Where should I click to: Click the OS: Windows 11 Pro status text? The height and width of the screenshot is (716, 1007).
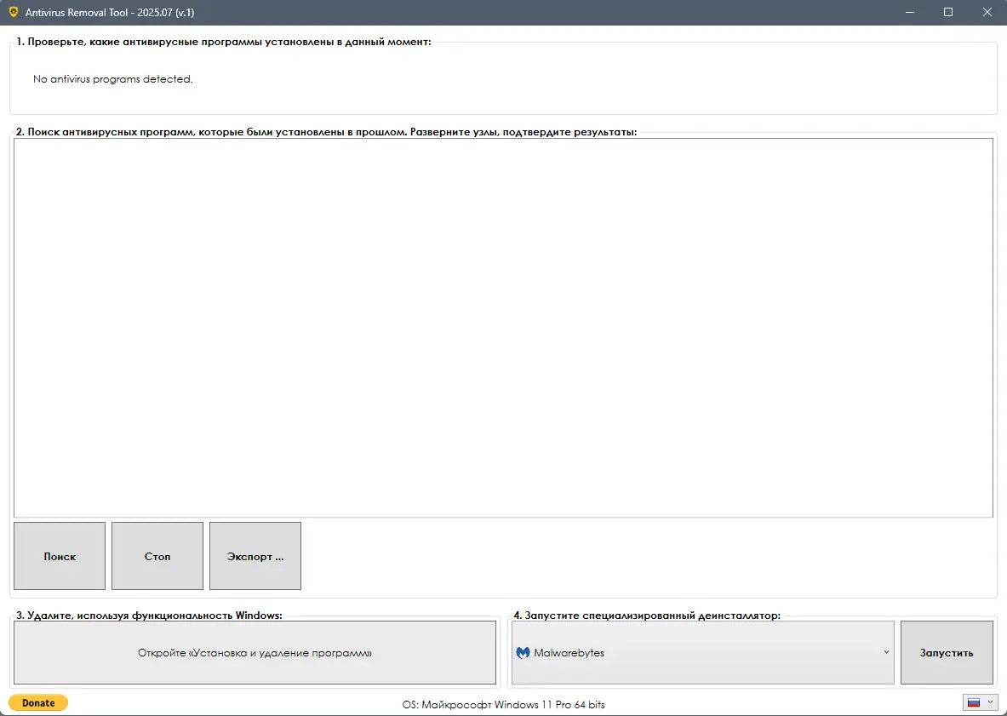pyautogui.click(x=504, y=704)
